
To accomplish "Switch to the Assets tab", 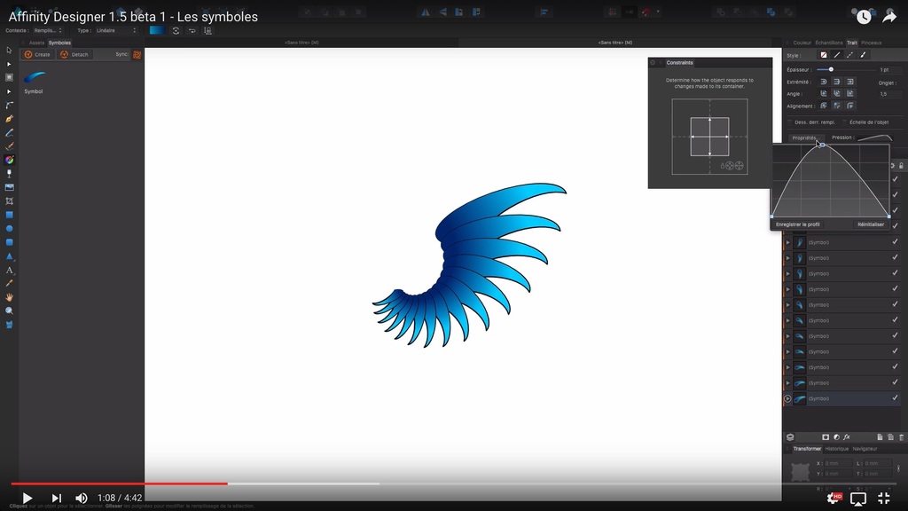I will pyautogui.click(x=36, y=43).
